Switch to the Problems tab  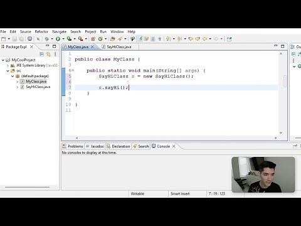tap(73, 146)
